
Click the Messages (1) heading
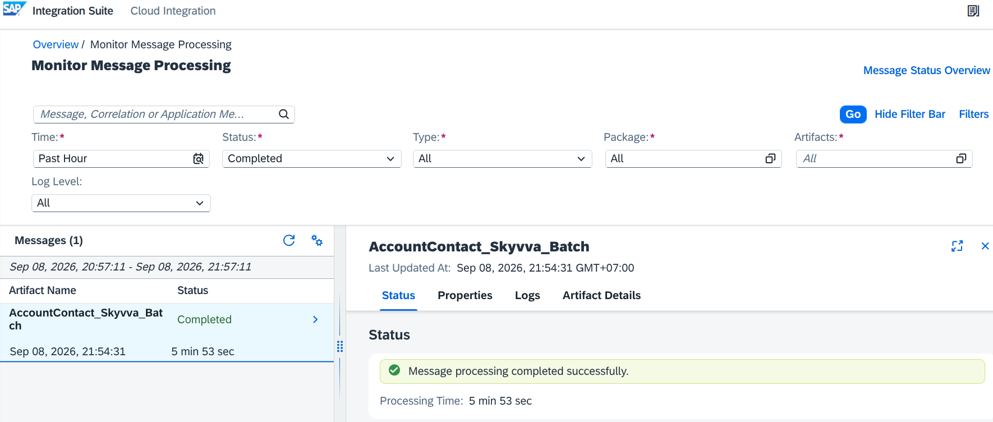pos(49,240)
